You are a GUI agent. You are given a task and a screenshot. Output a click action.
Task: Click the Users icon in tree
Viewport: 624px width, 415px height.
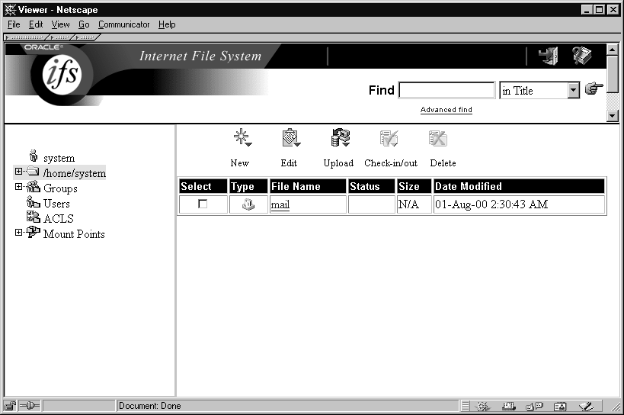tap(33, 202)
